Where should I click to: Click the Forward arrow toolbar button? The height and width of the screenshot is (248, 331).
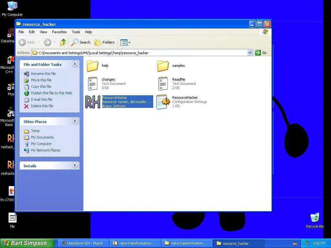48,42
